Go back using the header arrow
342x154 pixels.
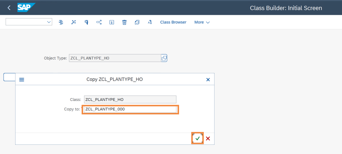(9, 8)
